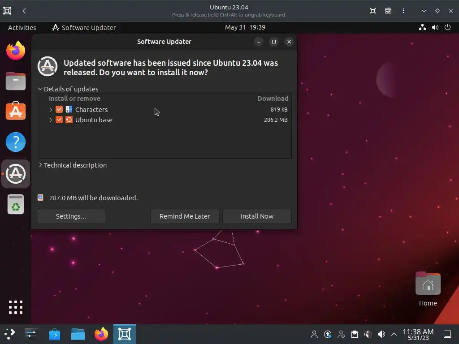Image resolution: width=459 pixels, height=344 pixels.
Task: Select the 286.2 MB download size
Action: pyautogui.click(x=276, y=120)
